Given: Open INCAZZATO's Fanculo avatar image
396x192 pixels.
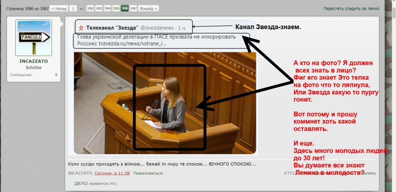Looking at the screenshot, I should [x=34, y=38].
